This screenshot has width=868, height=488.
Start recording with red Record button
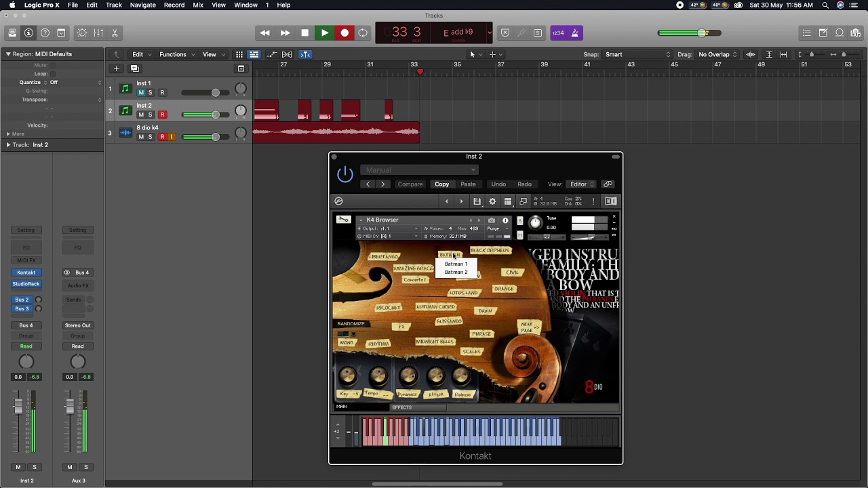click(x=344, y=33)
